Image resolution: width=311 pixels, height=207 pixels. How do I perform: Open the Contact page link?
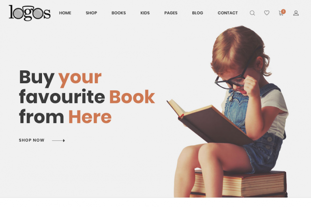228,13
